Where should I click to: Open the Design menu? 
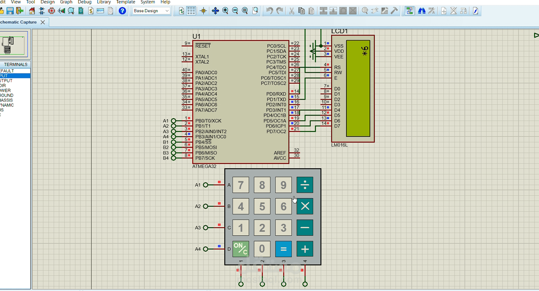pyautogui.click(x=48, y=2)
